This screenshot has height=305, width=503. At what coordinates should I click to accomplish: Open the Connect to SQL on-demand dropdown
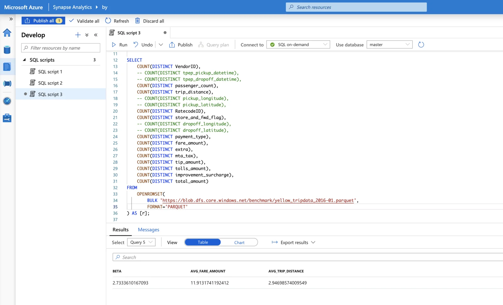pyautogui.click(x=298, y=45)
